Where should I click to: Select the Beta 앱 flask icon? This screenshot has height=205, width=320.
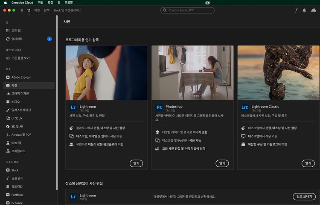coord(8,142)
